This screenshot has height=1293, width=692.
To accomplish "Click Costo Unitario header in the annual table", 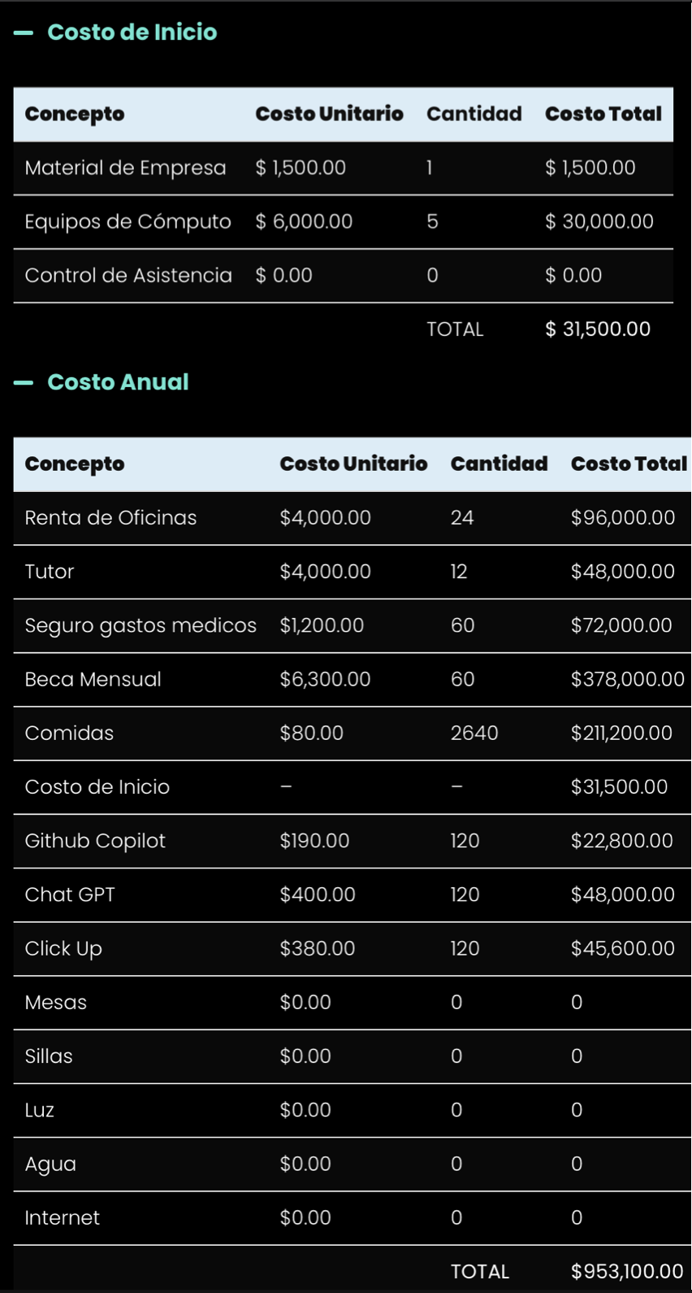I will [x=353, y=464].
